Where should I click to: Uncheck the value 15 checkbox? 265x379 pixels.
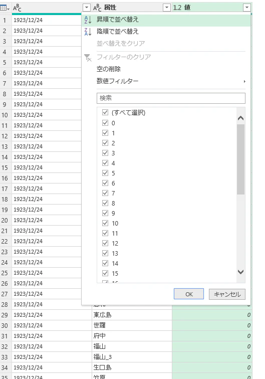pyautogui.click(x=105, y=273)
